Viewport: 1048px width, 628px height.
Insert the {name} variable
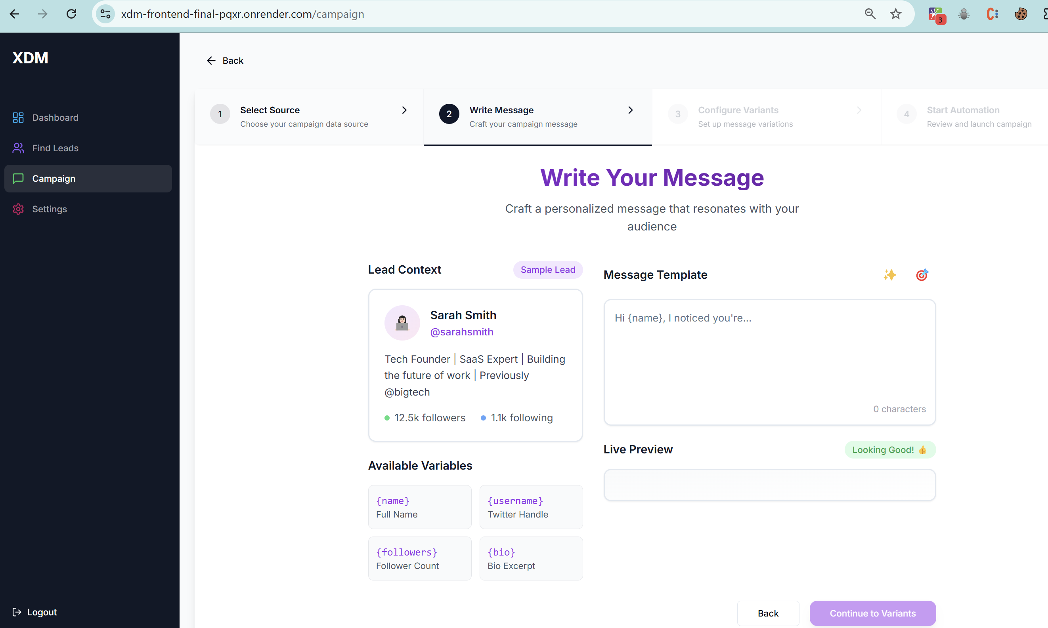coord(419,507)
